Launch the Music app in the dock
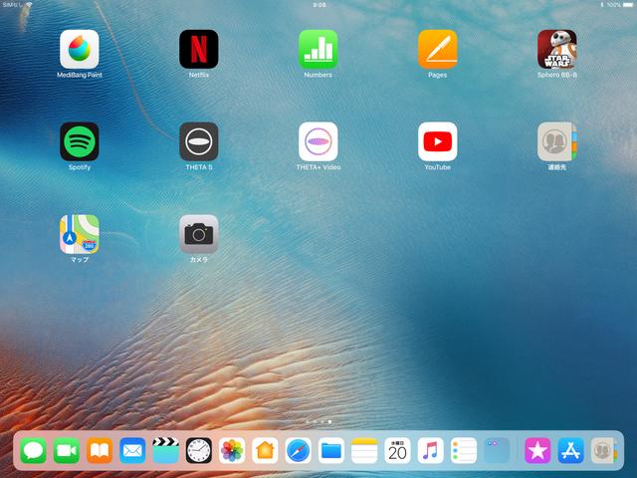 (x=431, y=450)
